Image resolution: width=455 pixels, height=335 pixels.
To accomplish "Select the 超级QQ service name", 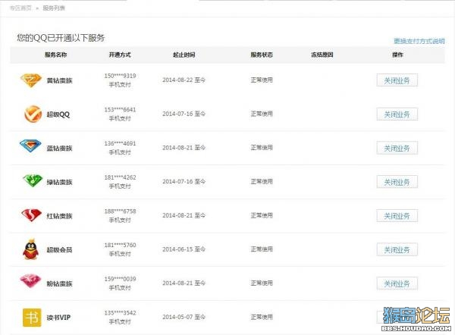I will coord(58,114).
